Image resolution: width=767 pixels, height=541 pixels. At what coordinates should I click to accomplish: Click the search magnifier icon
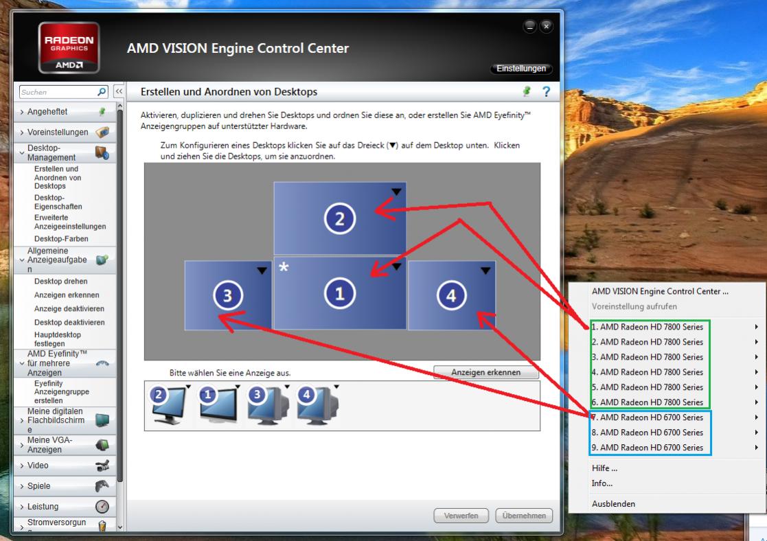[102, 92]
